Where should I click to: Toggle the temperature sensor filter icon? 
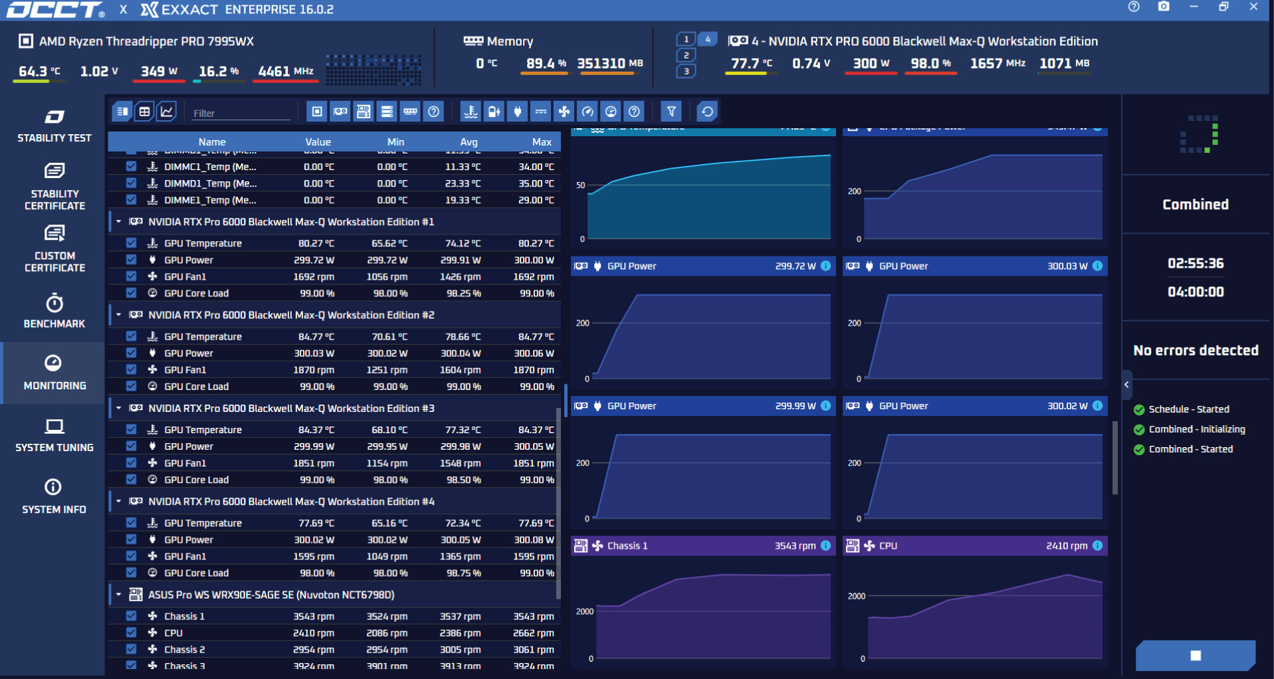471,112
